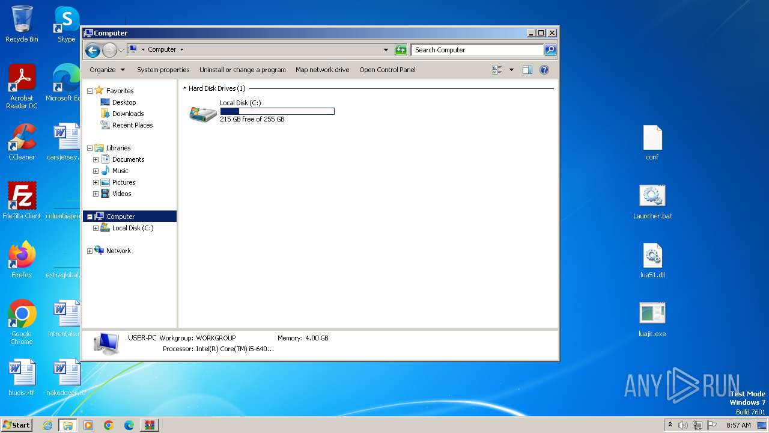Select CCleaner desktop shortcut

coord(22,142)
